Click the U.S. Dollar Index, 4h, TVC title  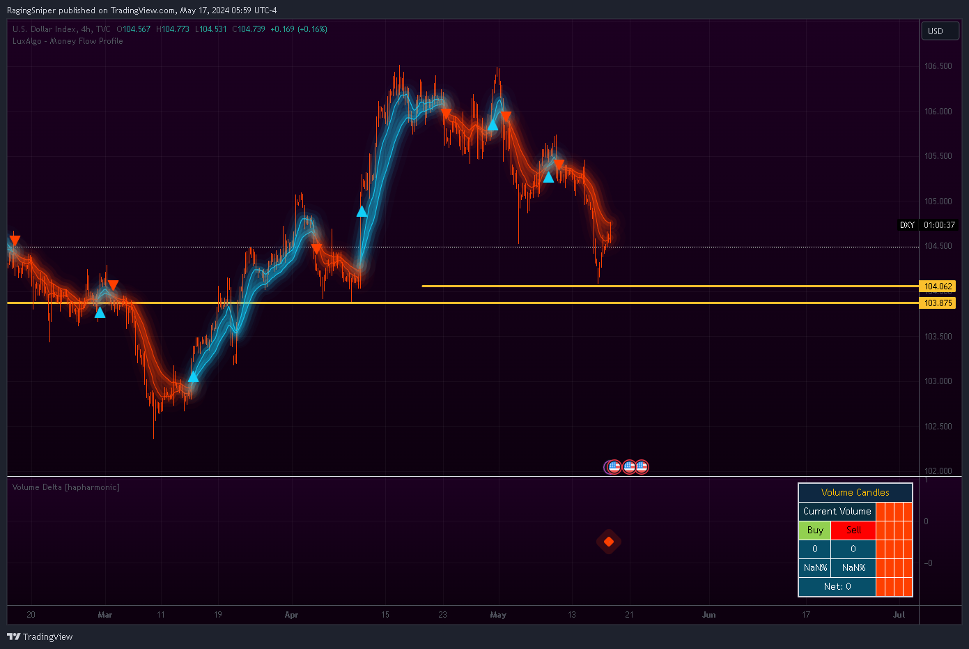pyautogui.click(x=61, y=29)
